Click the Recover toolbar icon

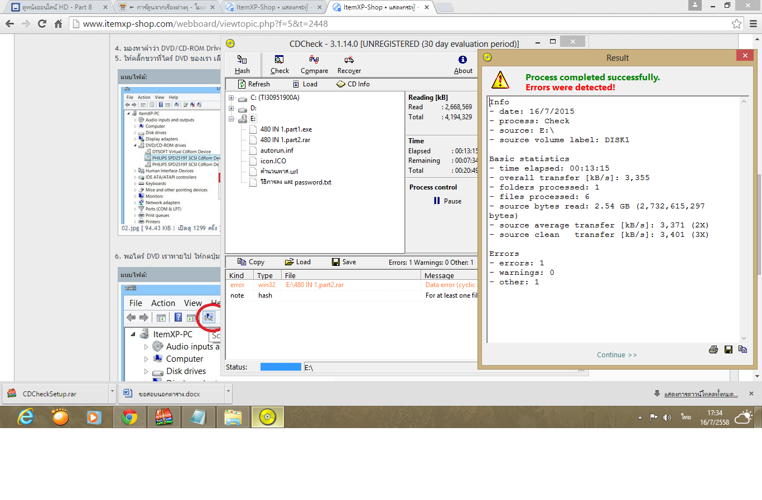[349, 64]
